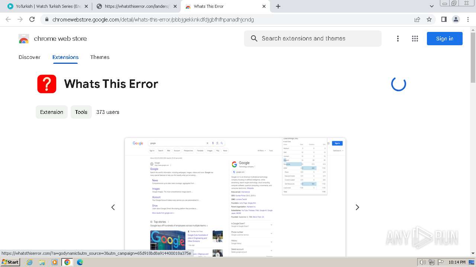Open the Extensions section

(65, 57)
